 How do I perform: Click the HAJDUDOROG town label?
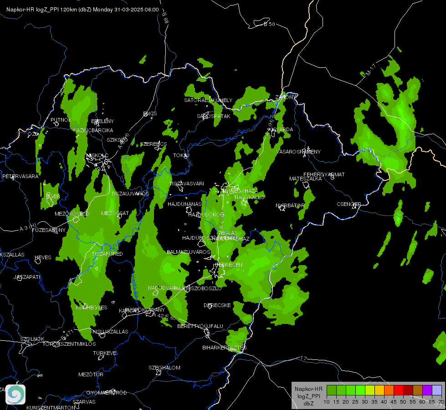click(206, 214)
